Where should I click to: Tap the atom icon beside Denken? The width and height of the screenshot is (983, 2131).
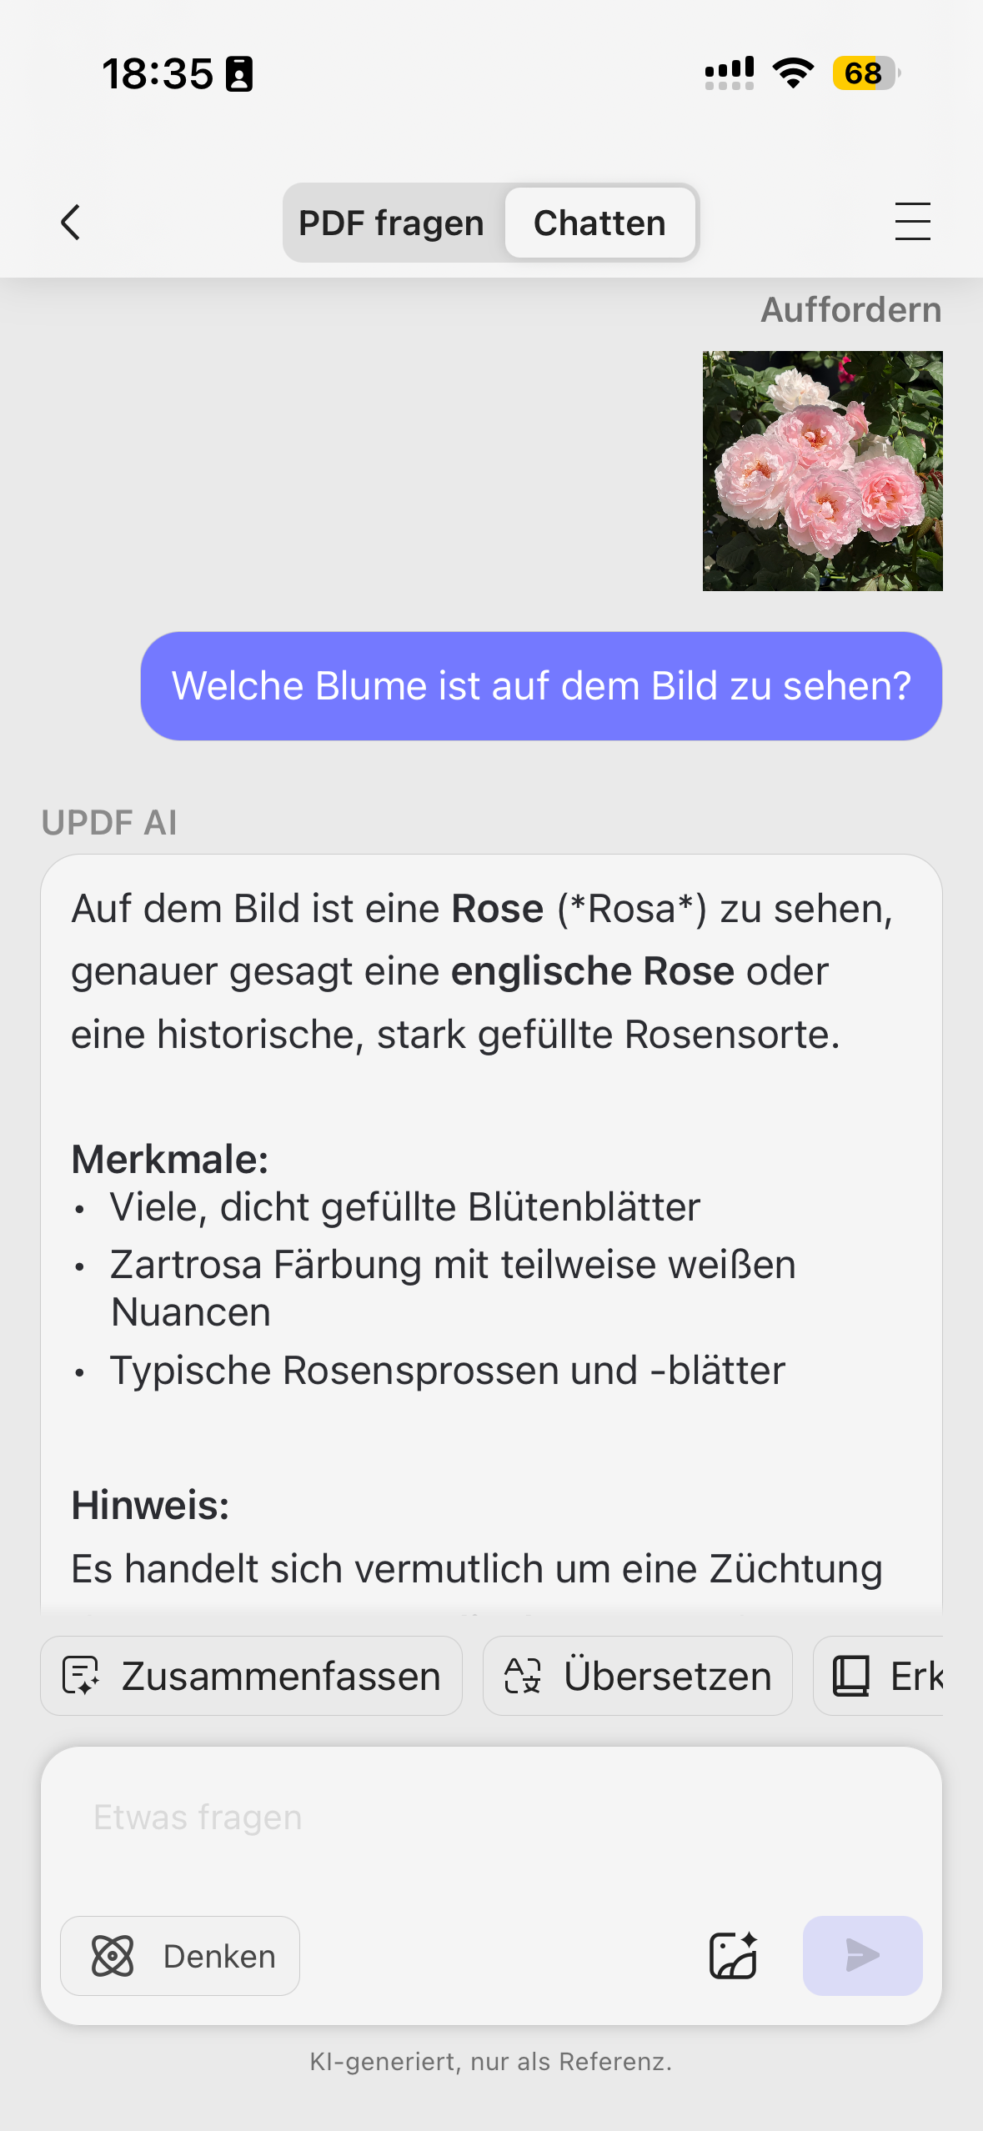click(x=113, y=1956)
